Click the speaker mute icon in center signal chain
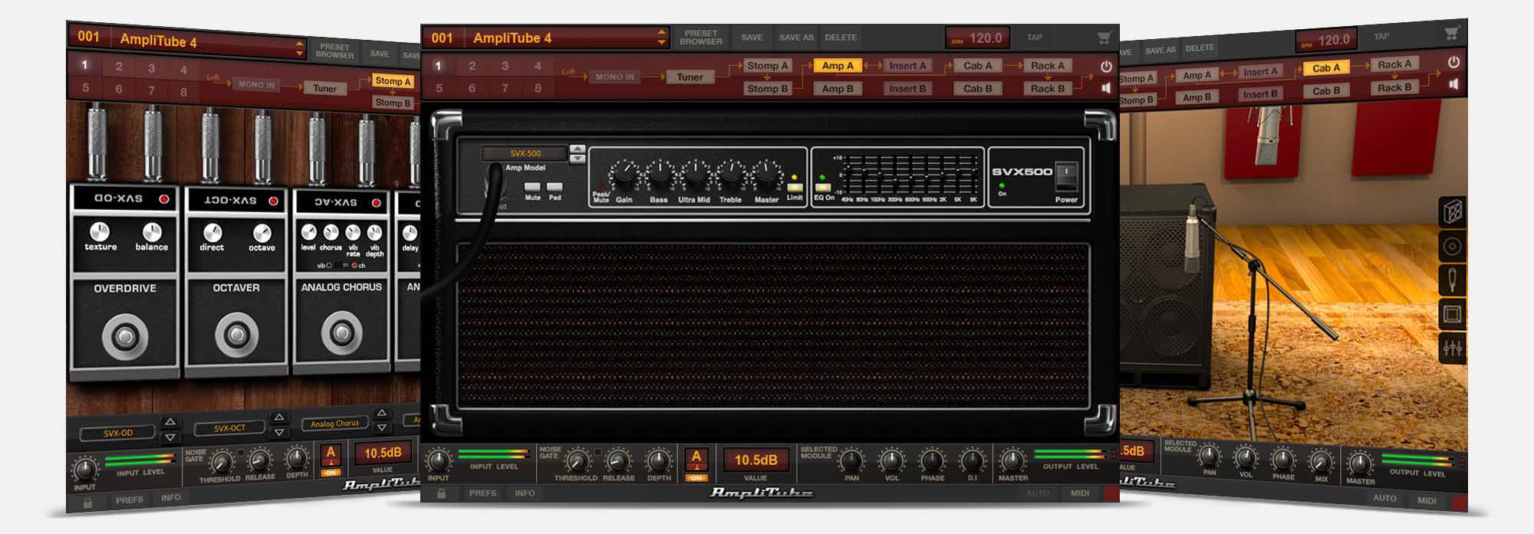This screenshot has width=1534, height=534. pyautogui.click(x=1106, y=88)
